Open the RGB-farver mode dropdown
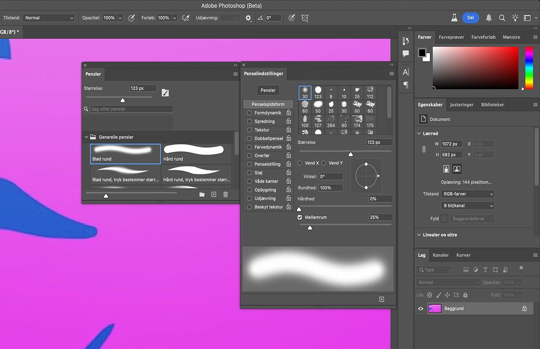The width and height of the screenshot is (540, 349). (x=467, y=194)
